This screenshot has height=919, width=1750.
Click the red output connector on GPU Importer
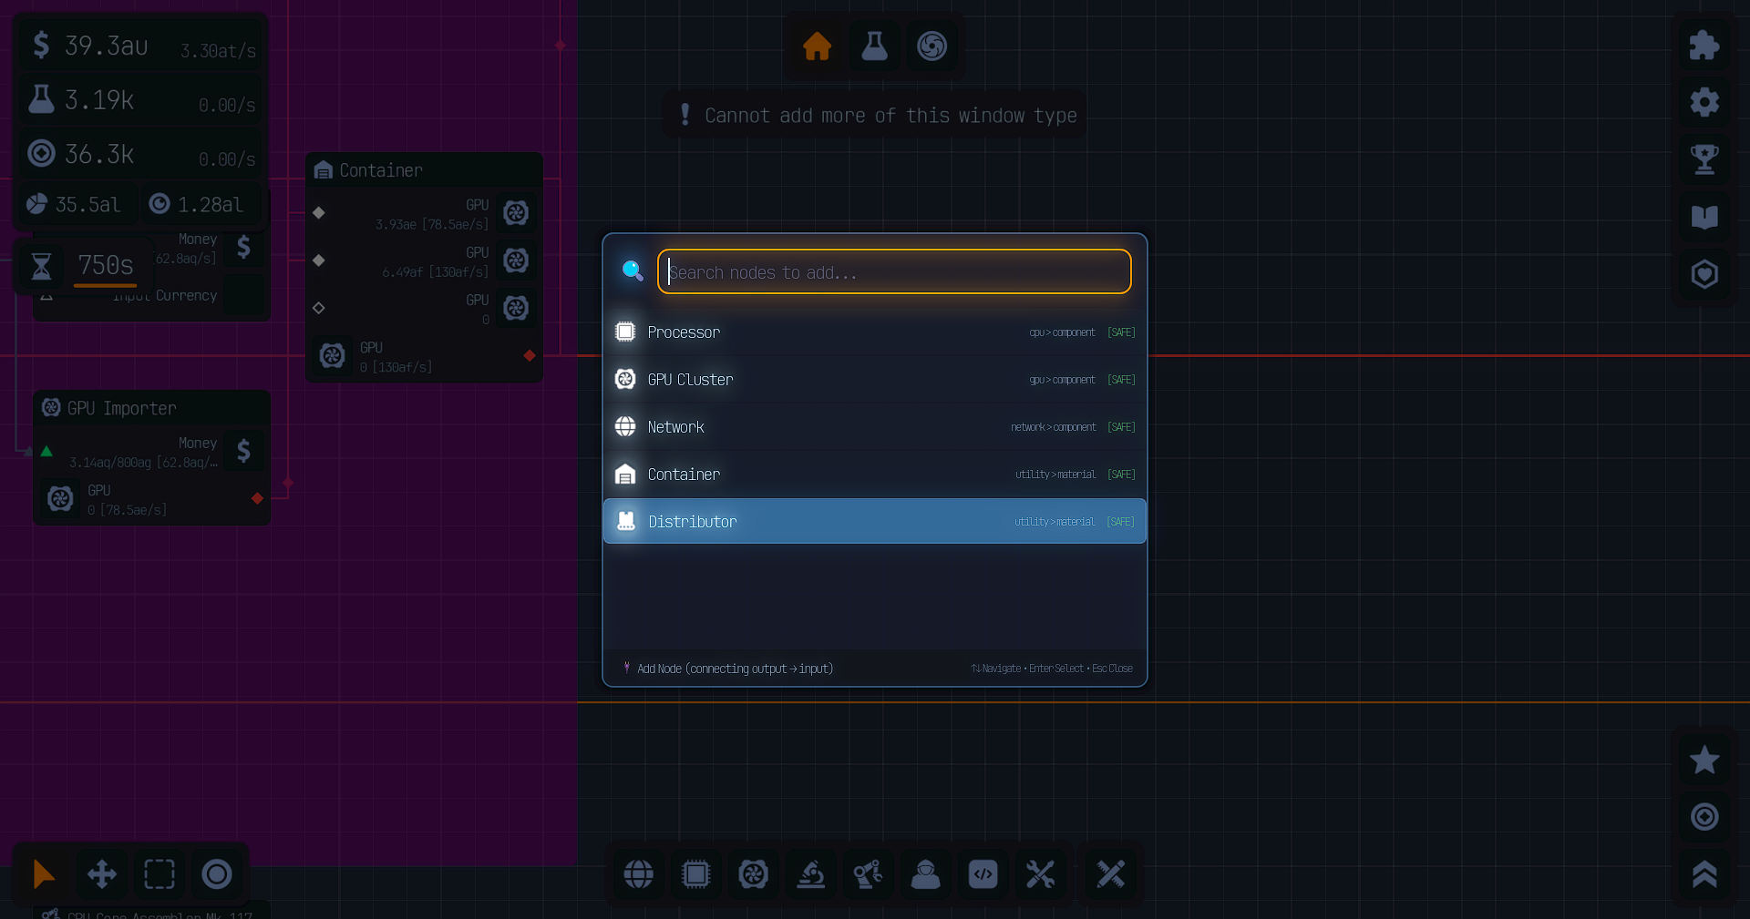tap(257, 498)
